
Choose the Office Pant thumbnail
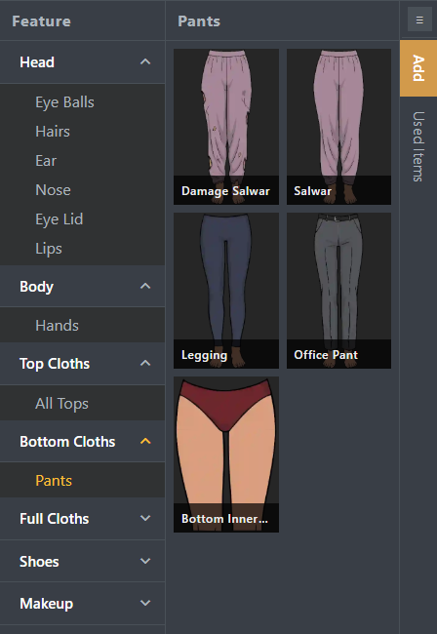coord(338,291)
